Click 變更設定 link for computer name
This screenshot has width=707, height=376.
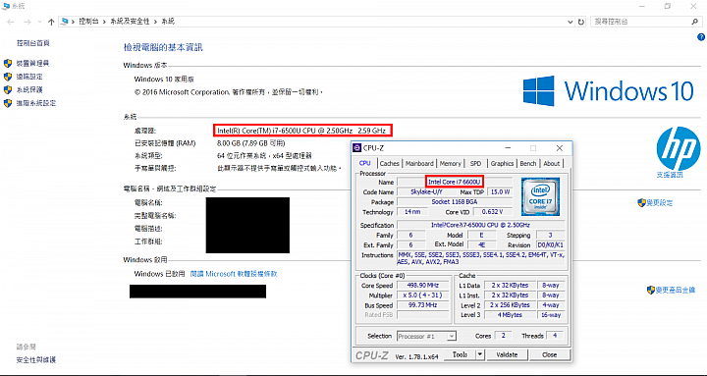660,203
